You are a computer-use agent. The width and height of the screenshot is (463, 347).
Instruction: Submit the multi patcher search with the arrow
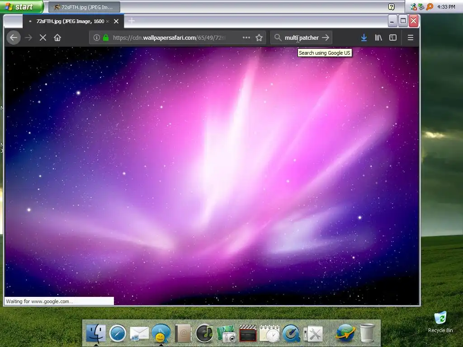(326, 38)
